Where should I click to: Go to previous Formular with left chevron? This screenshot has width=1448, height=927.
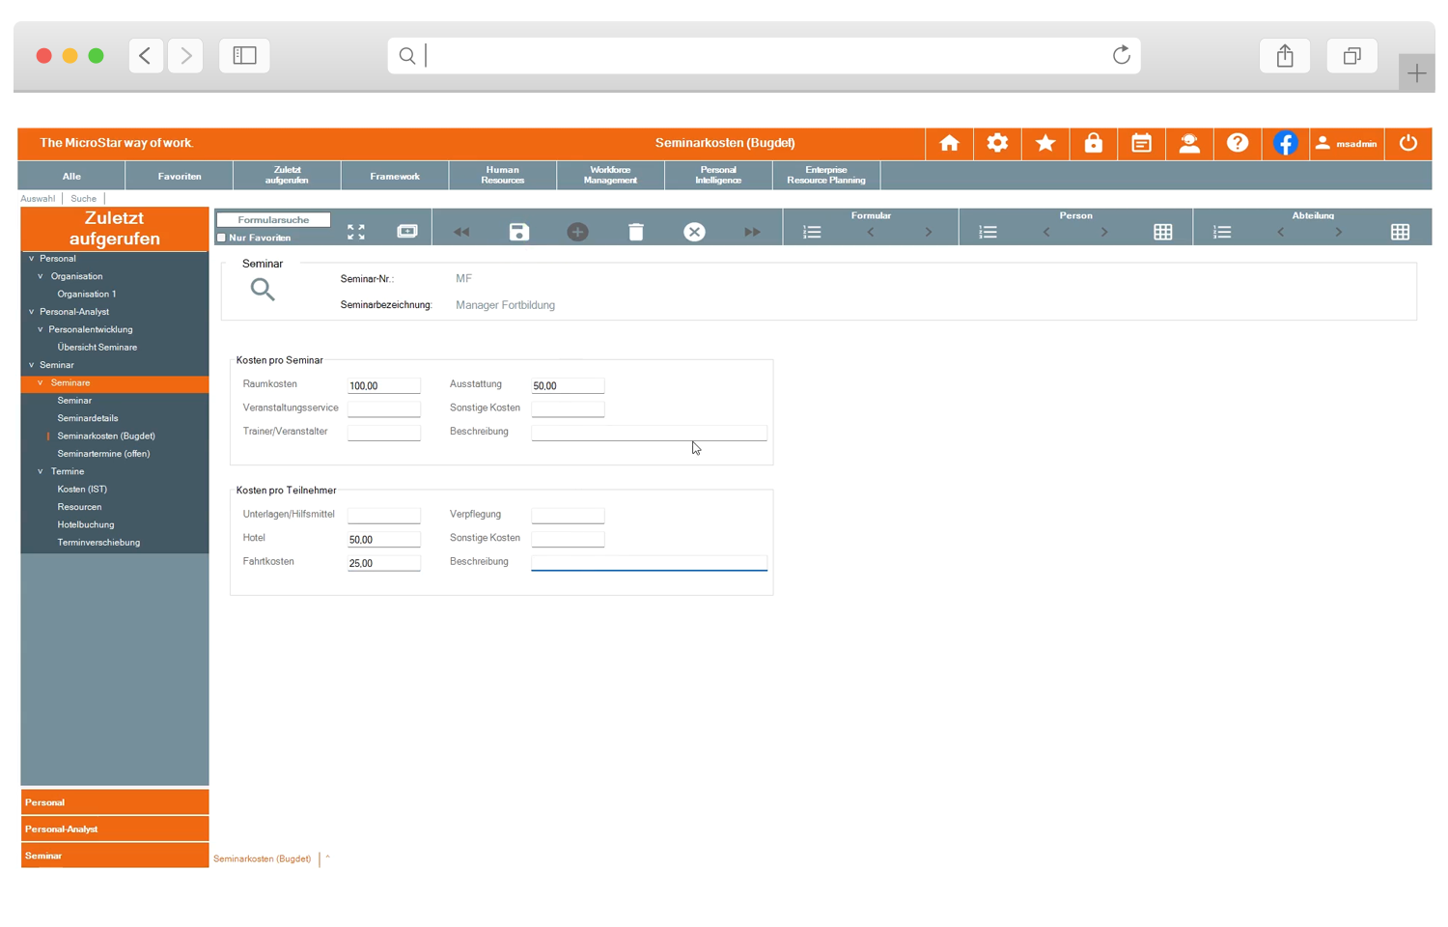click(871, 232)
